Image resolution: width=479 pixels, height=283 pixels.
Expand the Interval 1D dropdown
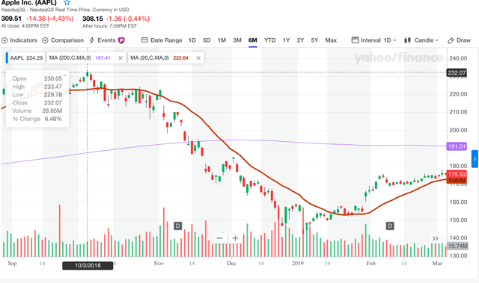tap(374, 40)
